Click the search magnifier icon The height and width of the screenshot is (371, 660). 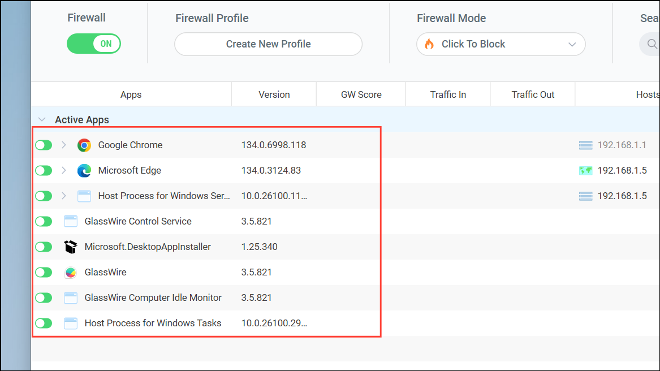pos(652,44)
